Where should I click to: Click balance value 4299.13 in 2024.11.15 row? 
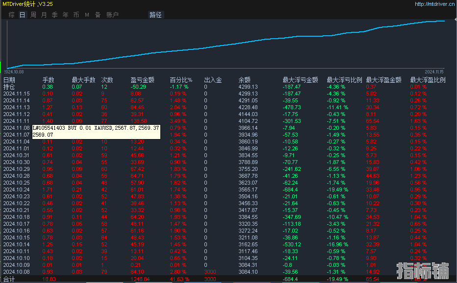pyautogui.click(x=248, y=94)
